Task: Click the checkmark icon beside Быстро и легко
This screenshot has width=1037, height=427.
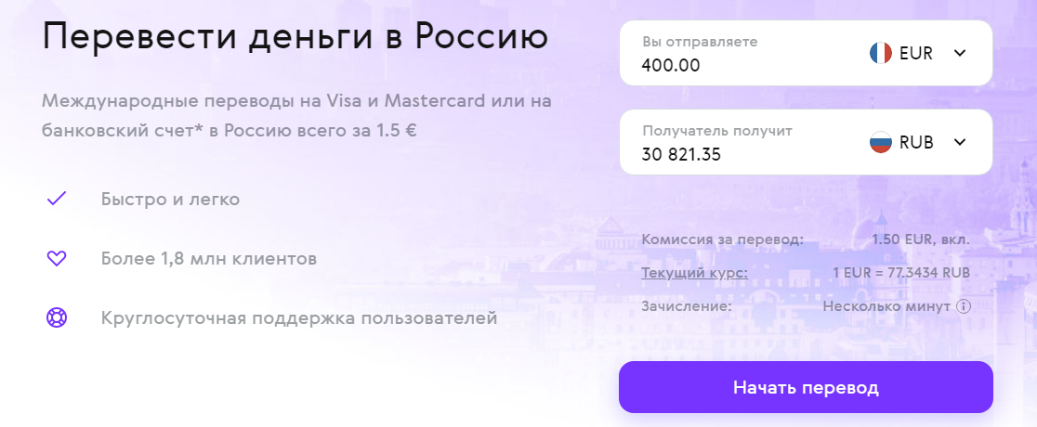Action: coord(57,199)
